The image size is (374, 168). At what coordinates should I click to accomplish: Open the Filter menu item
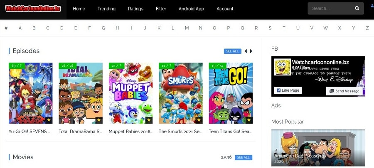[161, 9]
